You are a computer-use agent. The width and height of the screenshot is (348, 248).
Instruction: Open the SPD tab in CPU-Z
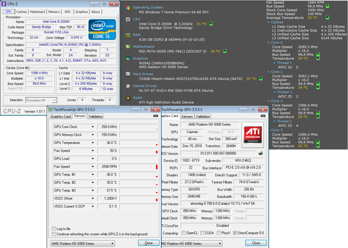click(x=68, y=12)
